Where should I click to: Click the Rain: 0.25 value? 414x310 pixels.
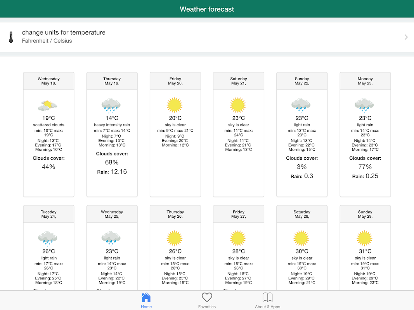click(365, 176)
